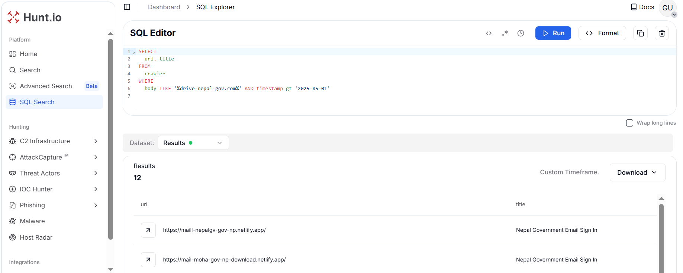Image resolution: width=683 pixels, height=273 pixels.
Task: Click inside the SQL editor text area
Action: pyautogui.click(x=372, y=100)
